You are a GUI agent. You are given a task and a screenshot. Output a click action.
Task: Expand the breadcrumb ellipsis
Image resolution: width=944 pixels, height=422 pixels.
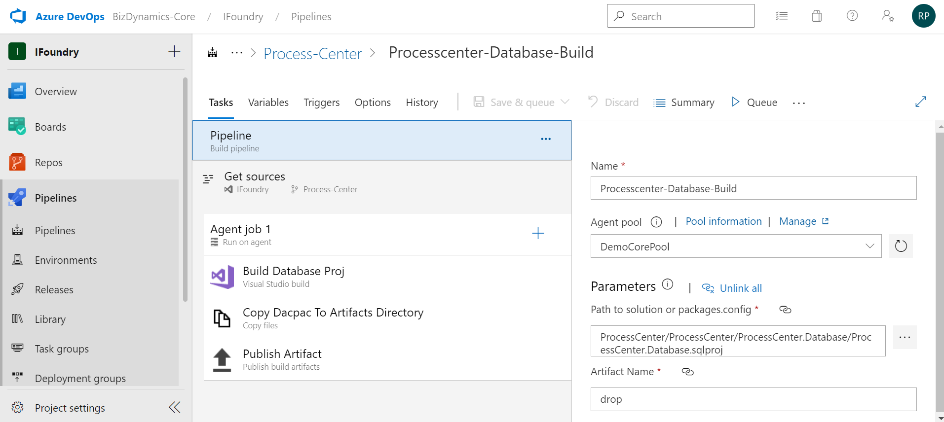click(x=237, y=53)
